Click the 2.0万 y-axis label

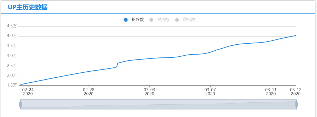click(x=12, y=76)
